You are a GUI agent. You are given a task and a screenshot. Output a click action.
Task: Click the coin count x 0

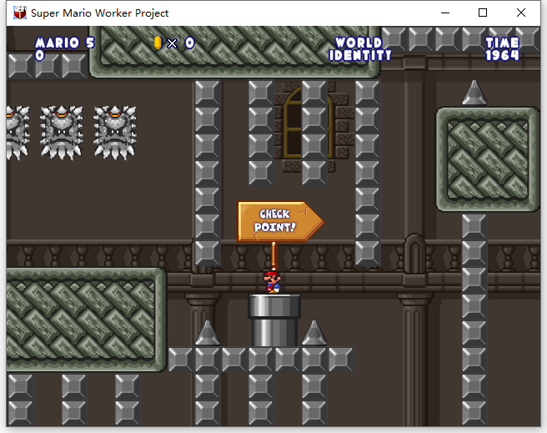(181, 43)
